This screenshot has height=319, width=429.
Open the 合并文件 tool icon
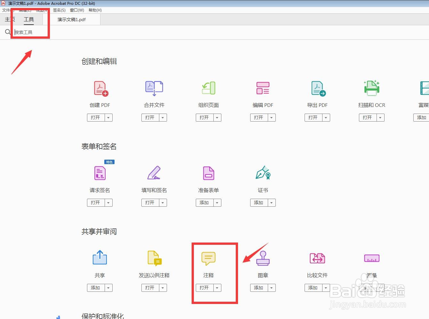point(154,89)
